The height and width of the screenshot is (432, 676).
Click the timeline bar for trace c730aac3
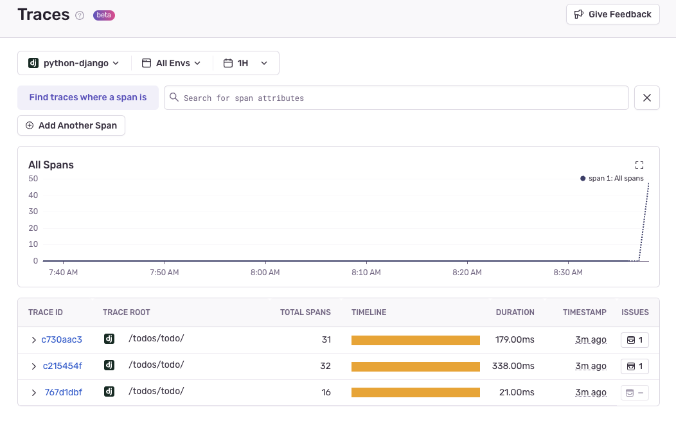416,341
